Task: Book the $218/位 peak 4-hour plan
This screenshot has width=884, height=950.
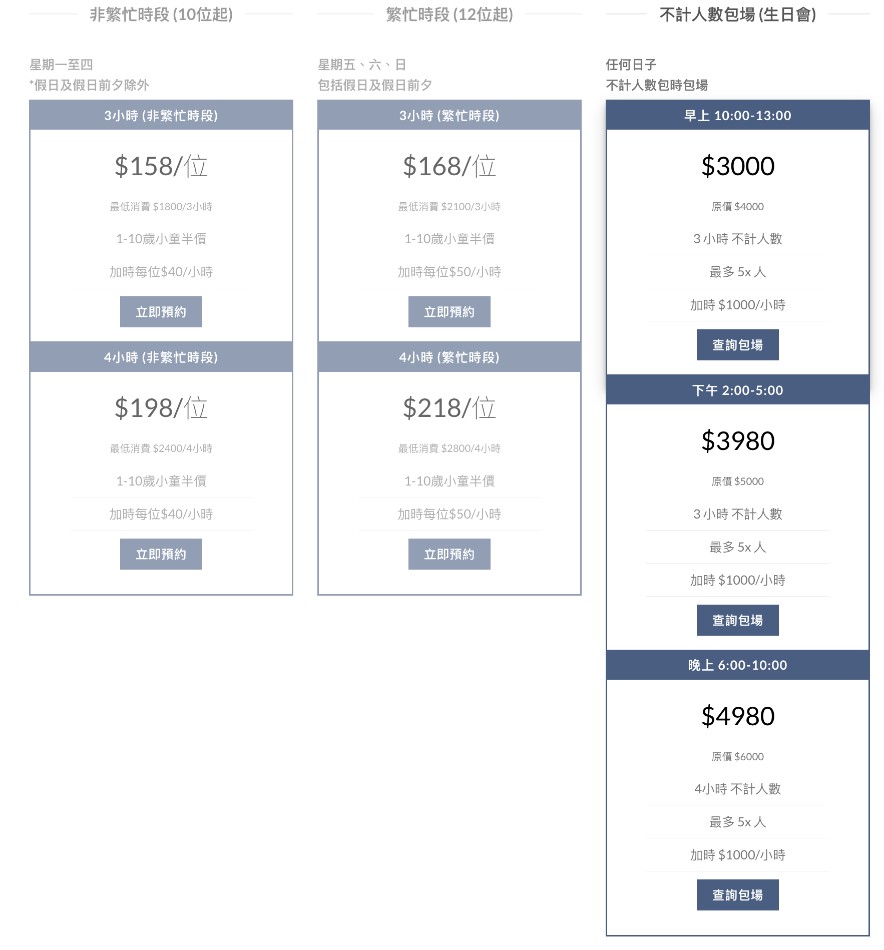Action: [x=449, y=554]
